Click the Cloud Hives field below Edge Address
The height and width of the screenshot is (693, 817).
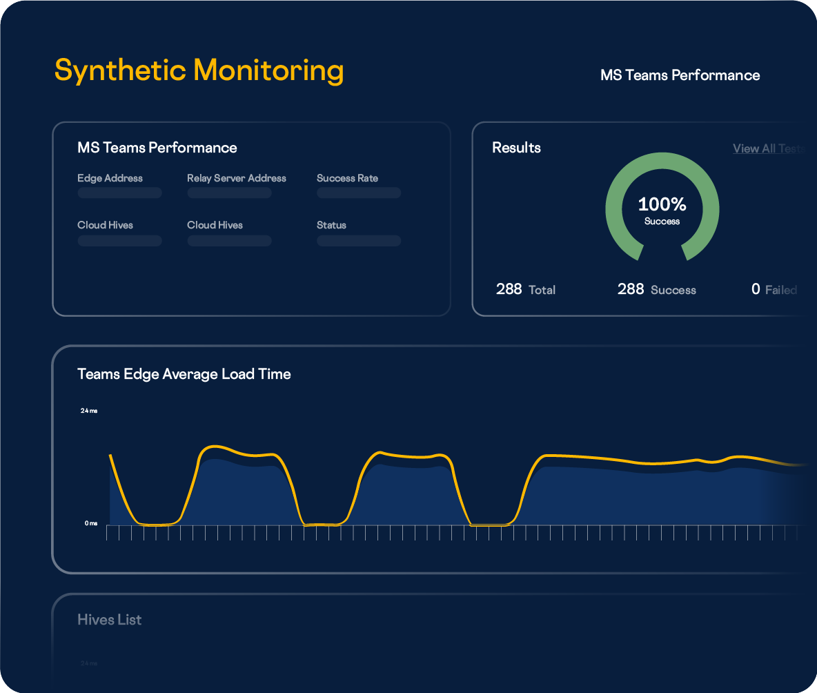coord(119,241)
